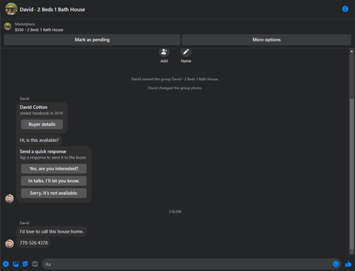Choose a sticker icon in composer
Viewport: 355px width, 271px height.
click(x=25, y=264)
